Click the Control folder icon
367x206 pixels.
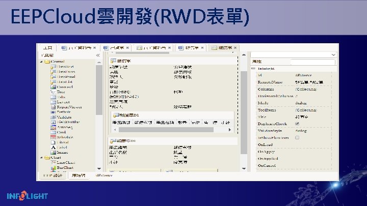click(47, 62)
